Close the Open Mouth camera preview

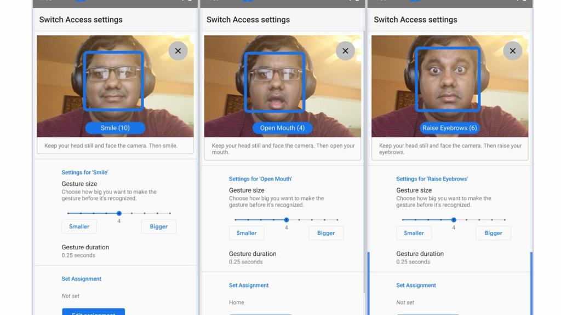point(345,51)
